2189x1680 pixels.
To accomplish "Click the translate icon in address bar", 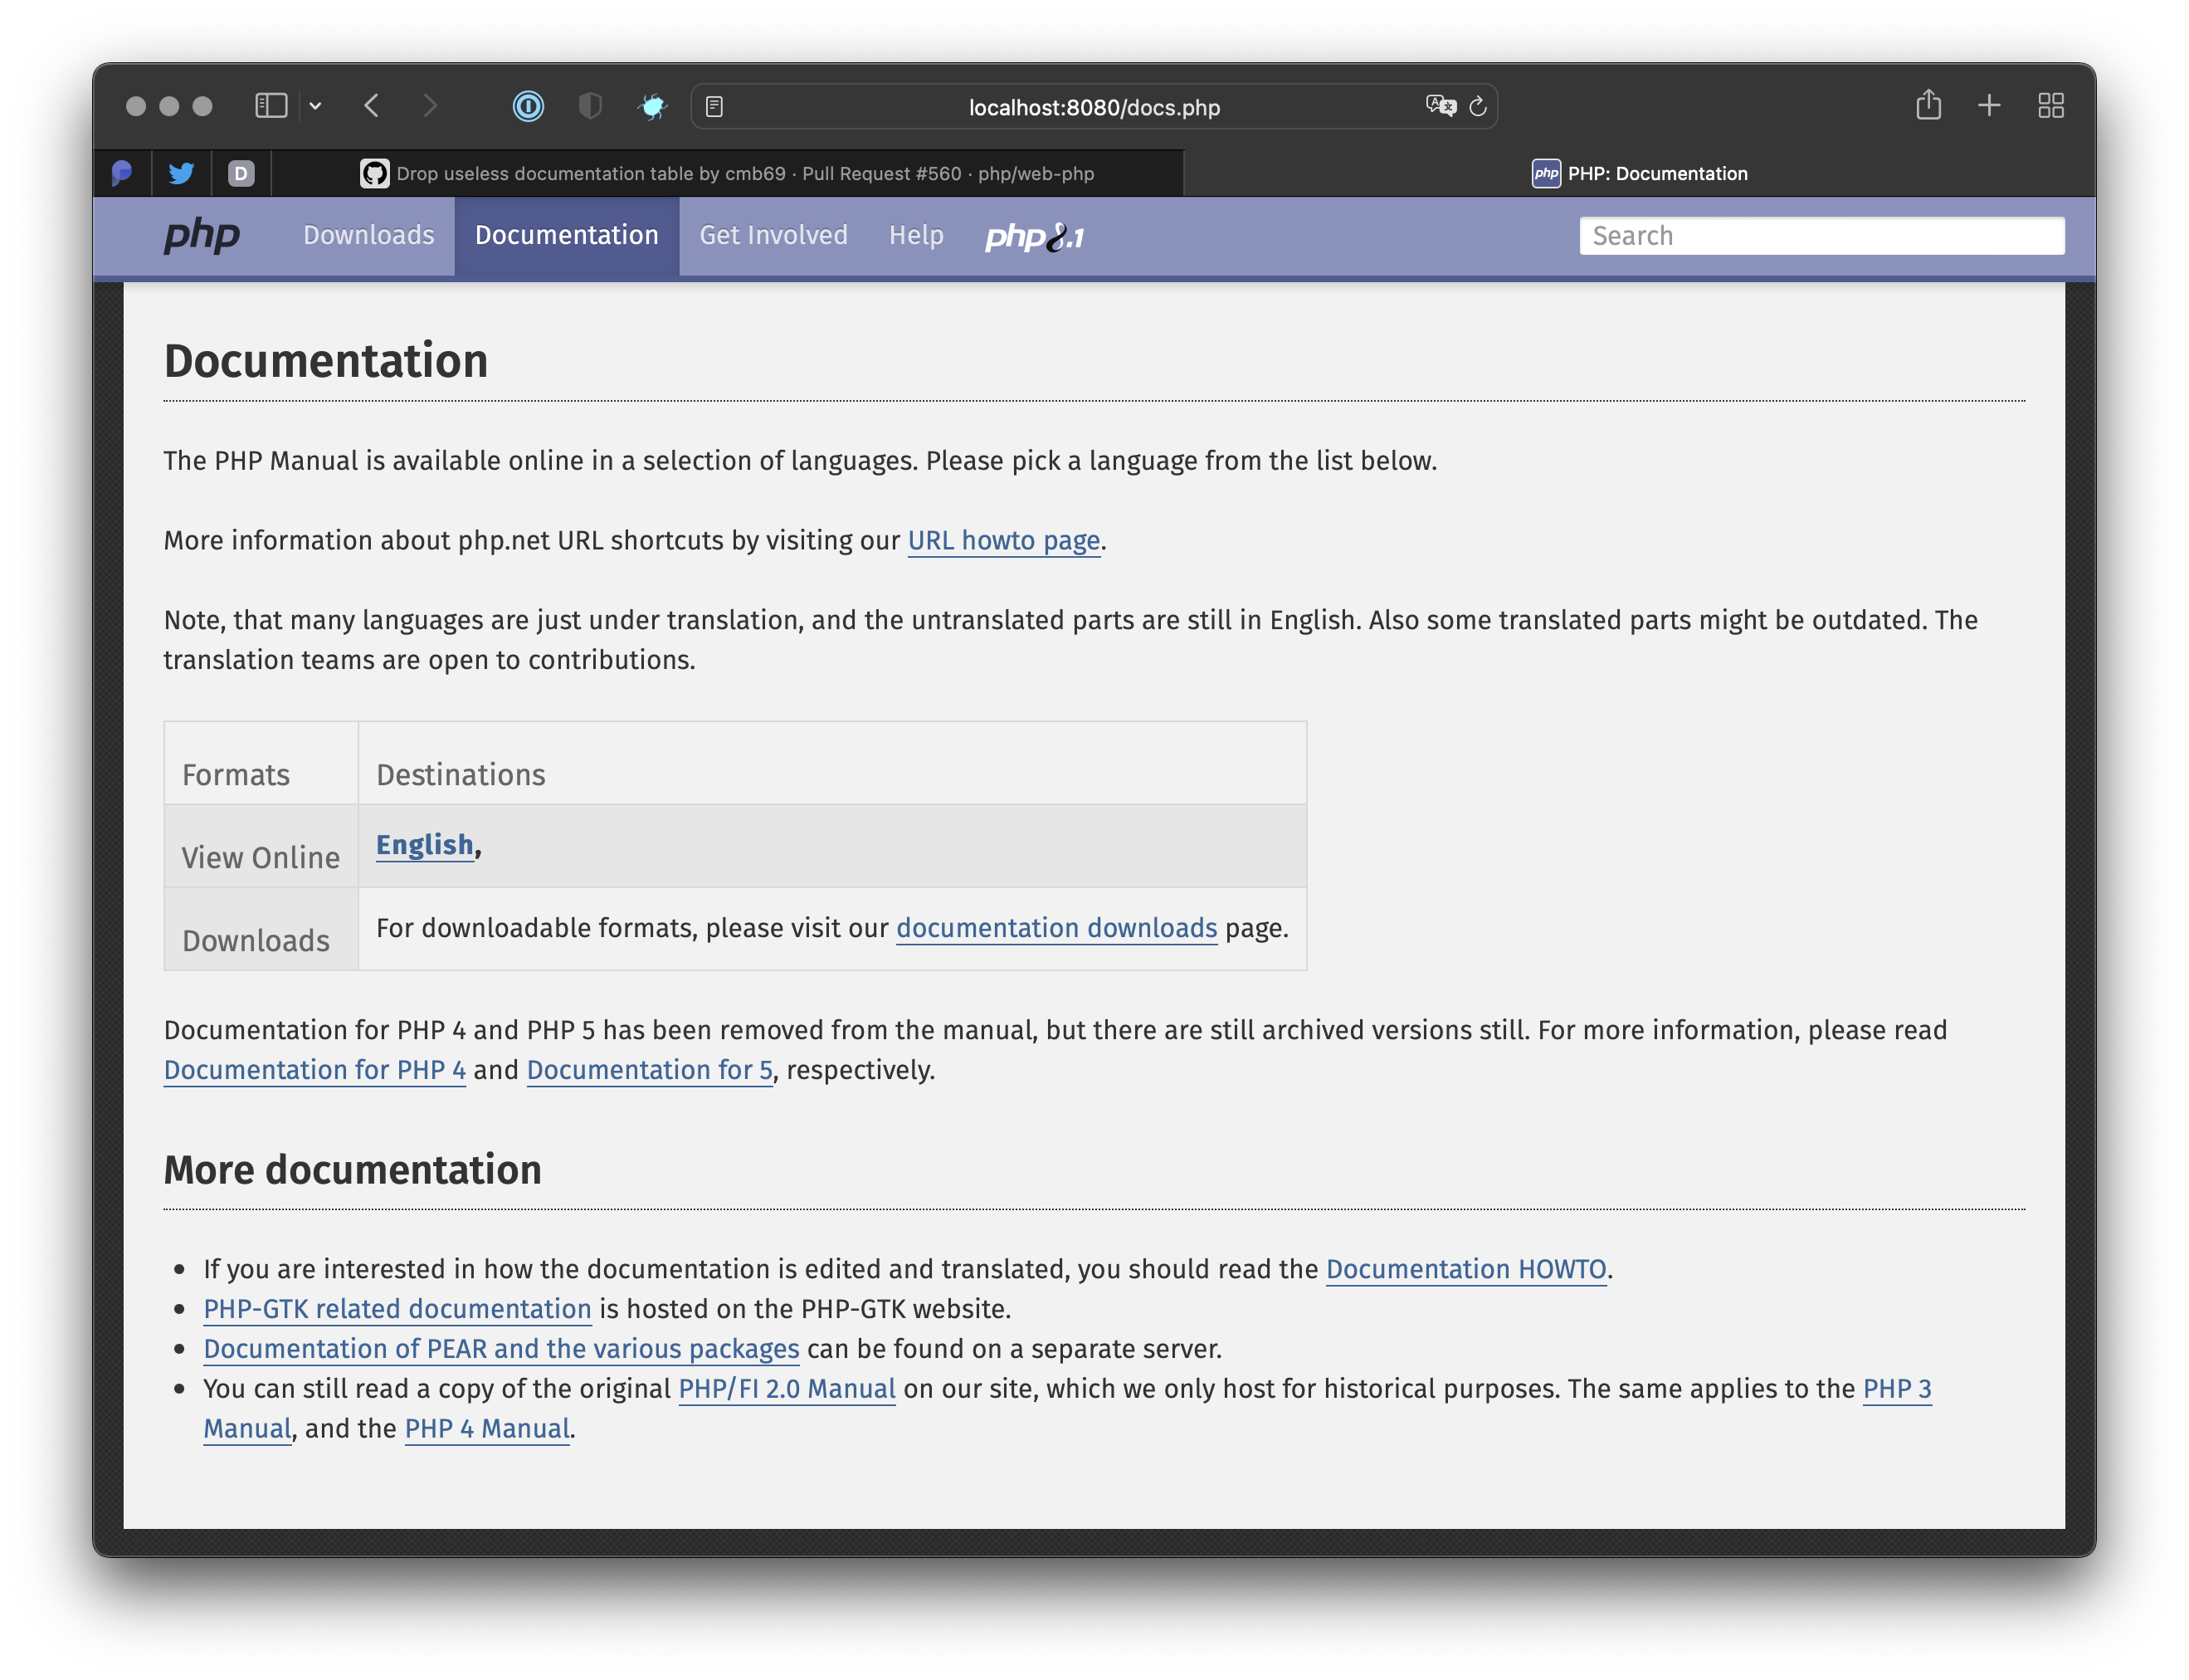I will click(1440, 106).
